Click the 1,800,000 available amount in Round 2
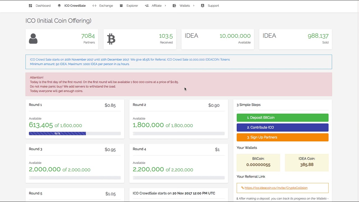This screenshot has width=359, height=202. [148, 125]
